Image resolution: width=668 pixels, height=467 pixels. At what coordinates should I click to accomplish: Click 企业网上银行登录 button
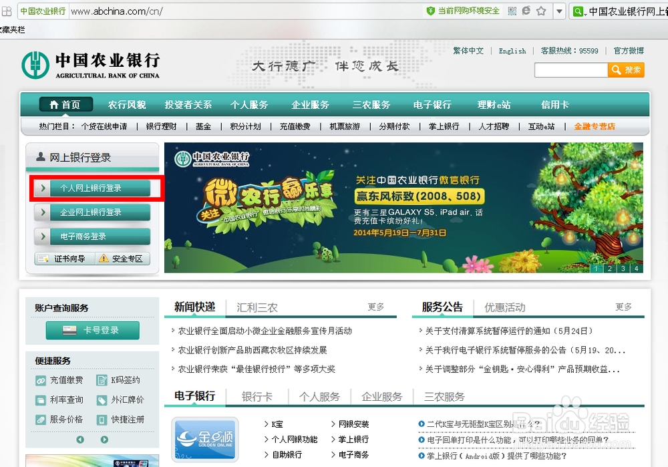click(100, 212)
